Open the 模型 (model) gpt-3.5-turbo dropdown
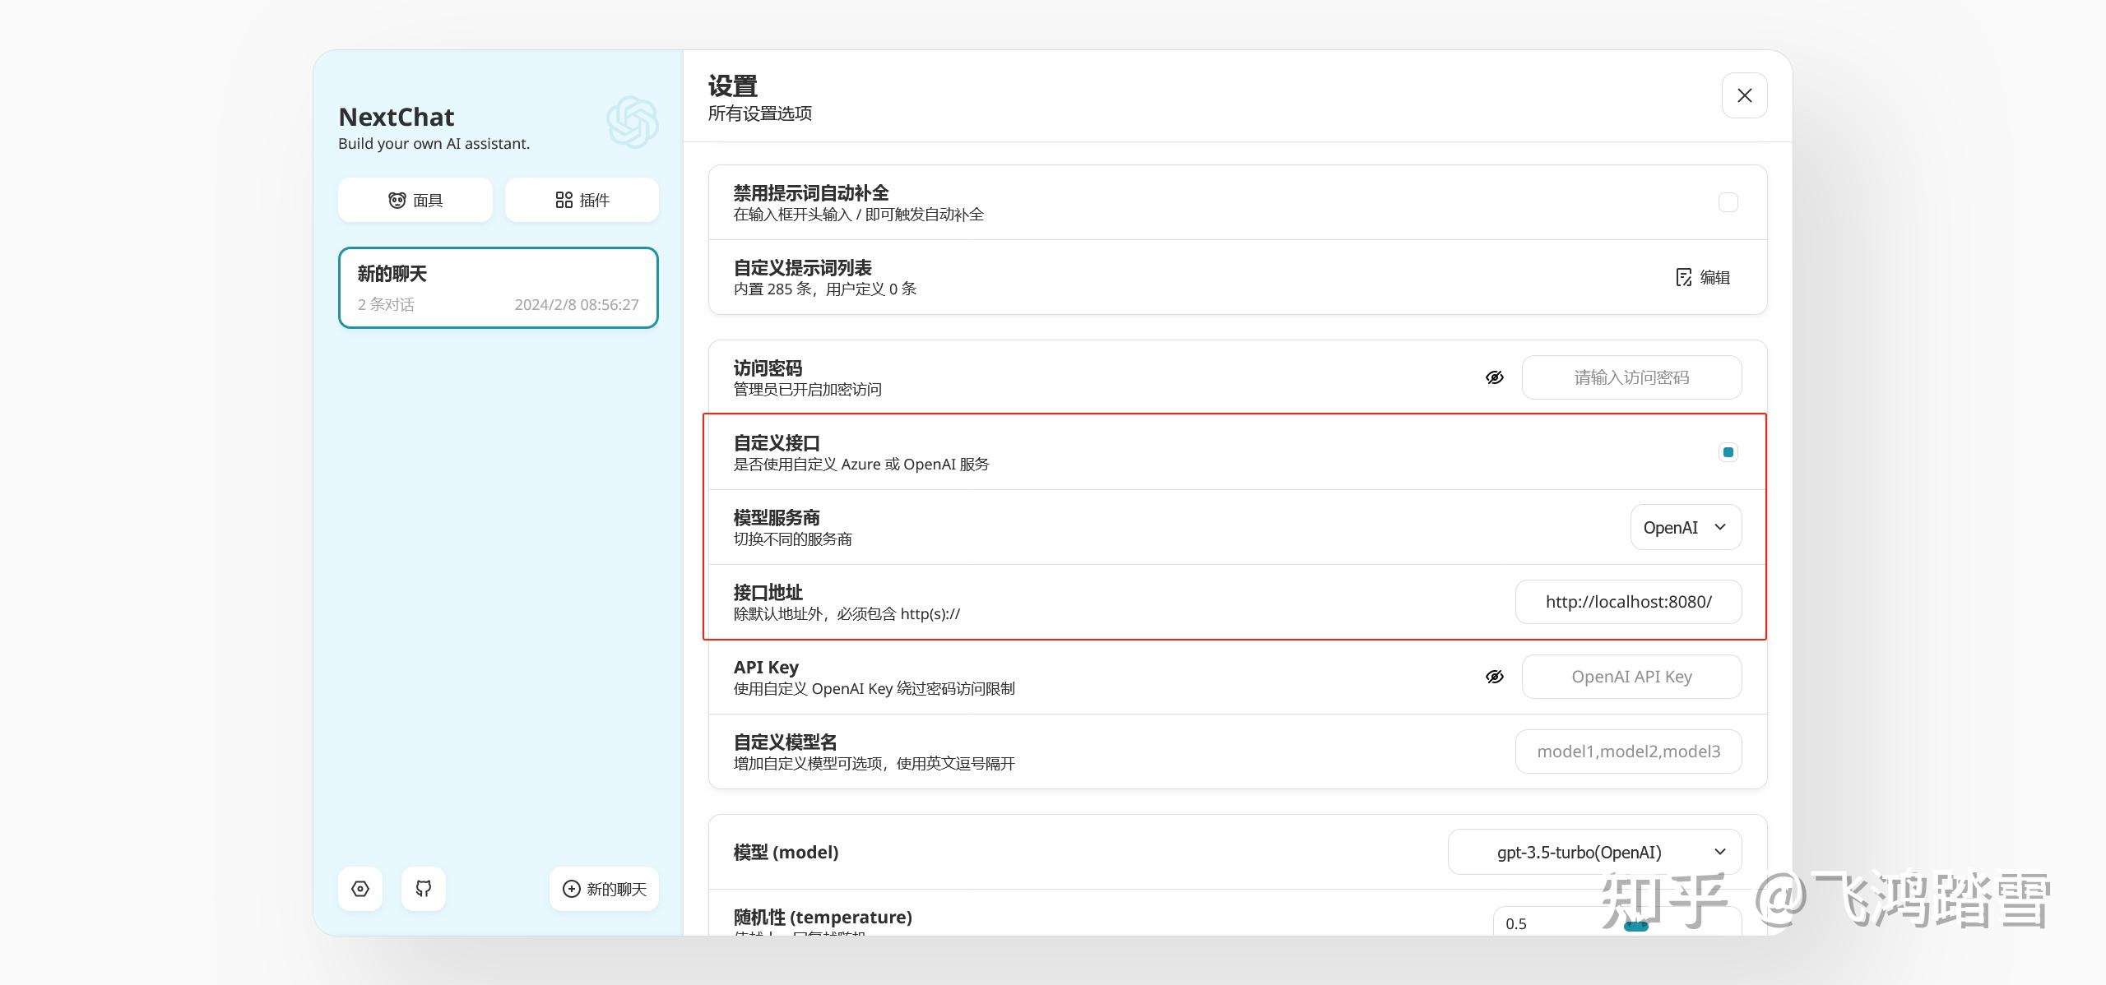This screenshot has height=985, width=2106. (x=1594, y=852)
